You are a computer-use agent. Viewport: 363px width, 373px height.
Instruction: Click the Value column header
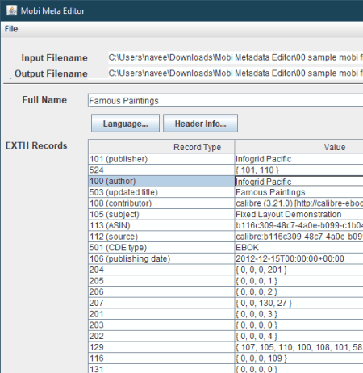[x=298, y=147]
